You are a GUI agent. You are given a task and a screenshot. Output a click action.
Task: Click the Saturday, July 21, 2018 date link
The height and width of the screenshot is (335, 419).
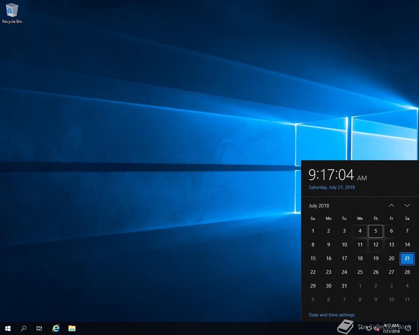click(x=332, y=187)
